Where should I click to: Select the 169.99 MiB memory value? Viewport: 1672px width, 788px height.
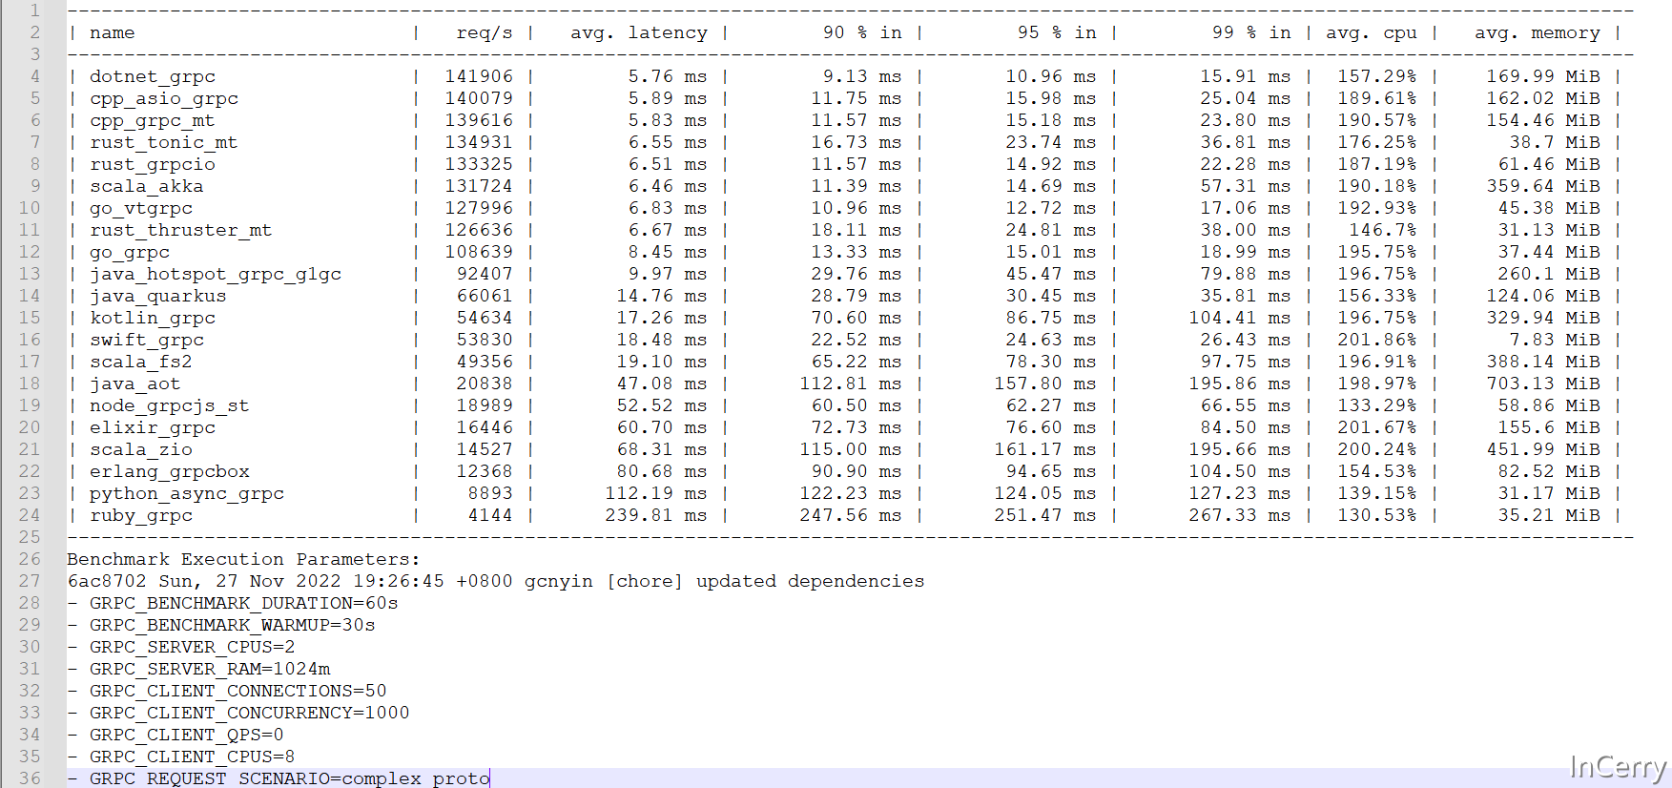(x=1543, y=76)
